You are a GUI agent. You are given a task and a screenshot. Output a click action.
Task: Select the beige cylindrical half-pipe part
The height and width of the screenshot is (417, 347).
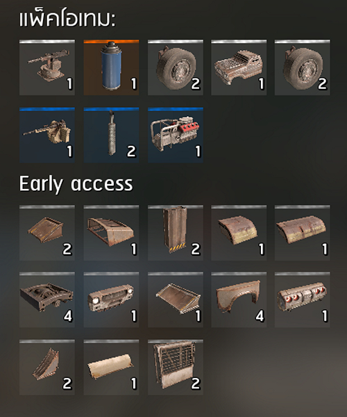tap(111, 367)
